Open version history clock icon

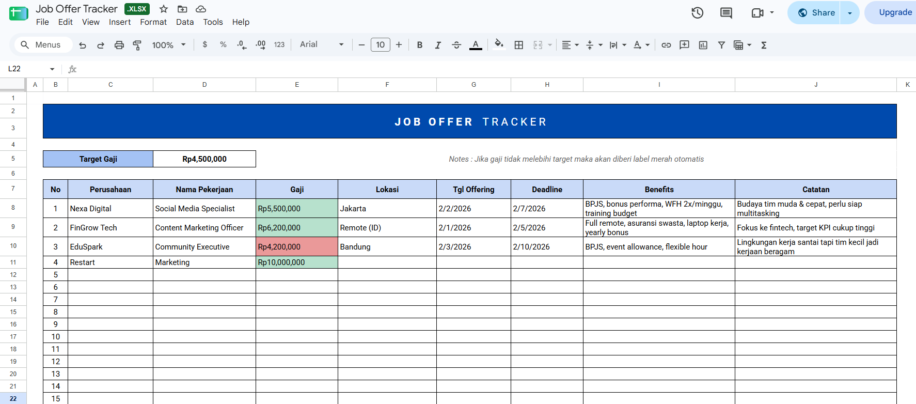pyautogui.click(x=698, y=13)
